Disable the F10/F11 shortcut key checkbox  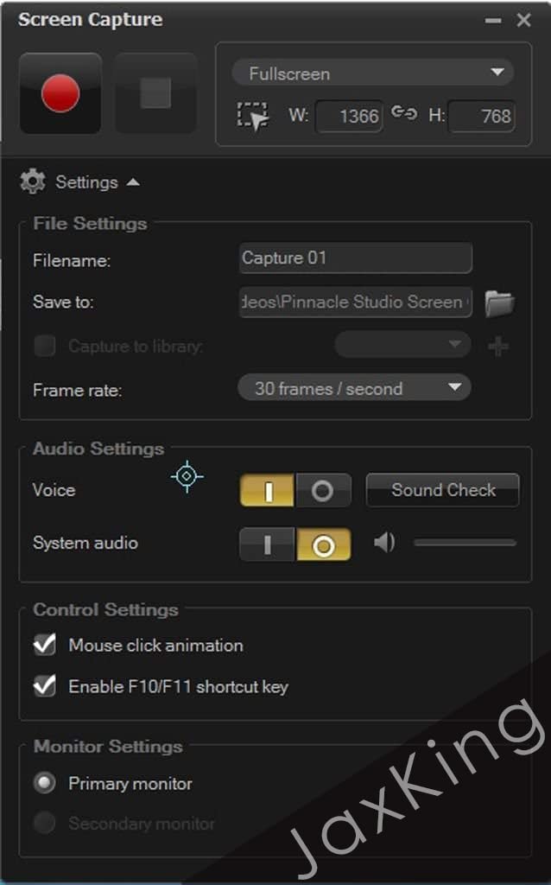tap(45, 686)
